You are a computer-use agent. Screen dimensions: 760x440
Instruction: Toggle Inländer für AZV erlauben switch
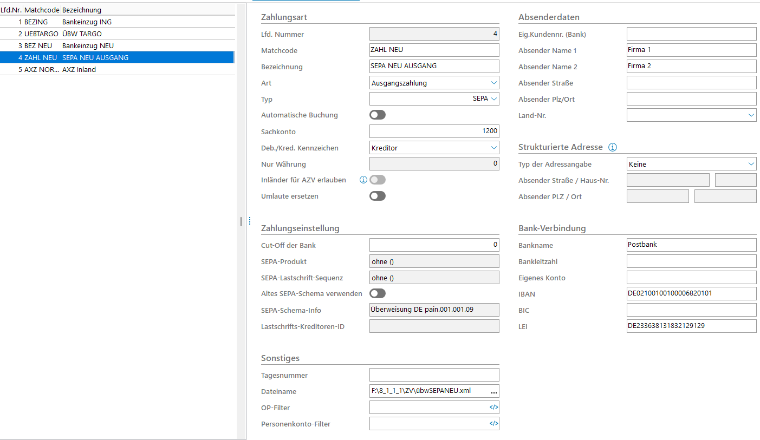[378, 180]
